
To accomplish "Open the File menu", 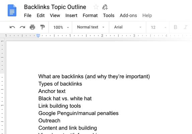I will [28, 15].
